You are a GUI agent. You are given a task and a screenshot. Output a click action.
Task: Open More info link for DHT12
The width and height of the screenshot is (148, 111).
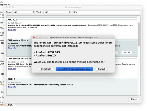[x=12, y=87]
